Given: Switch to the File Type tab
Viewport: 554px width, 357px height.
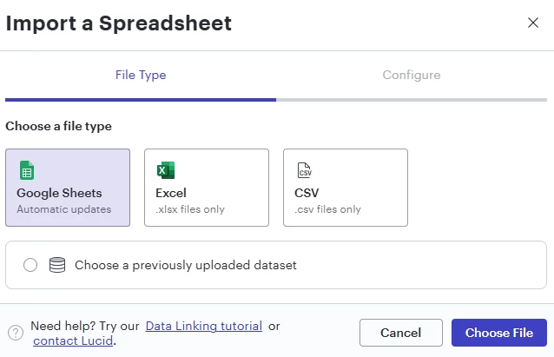Looking at the screenshot, I should coord(141,75).
